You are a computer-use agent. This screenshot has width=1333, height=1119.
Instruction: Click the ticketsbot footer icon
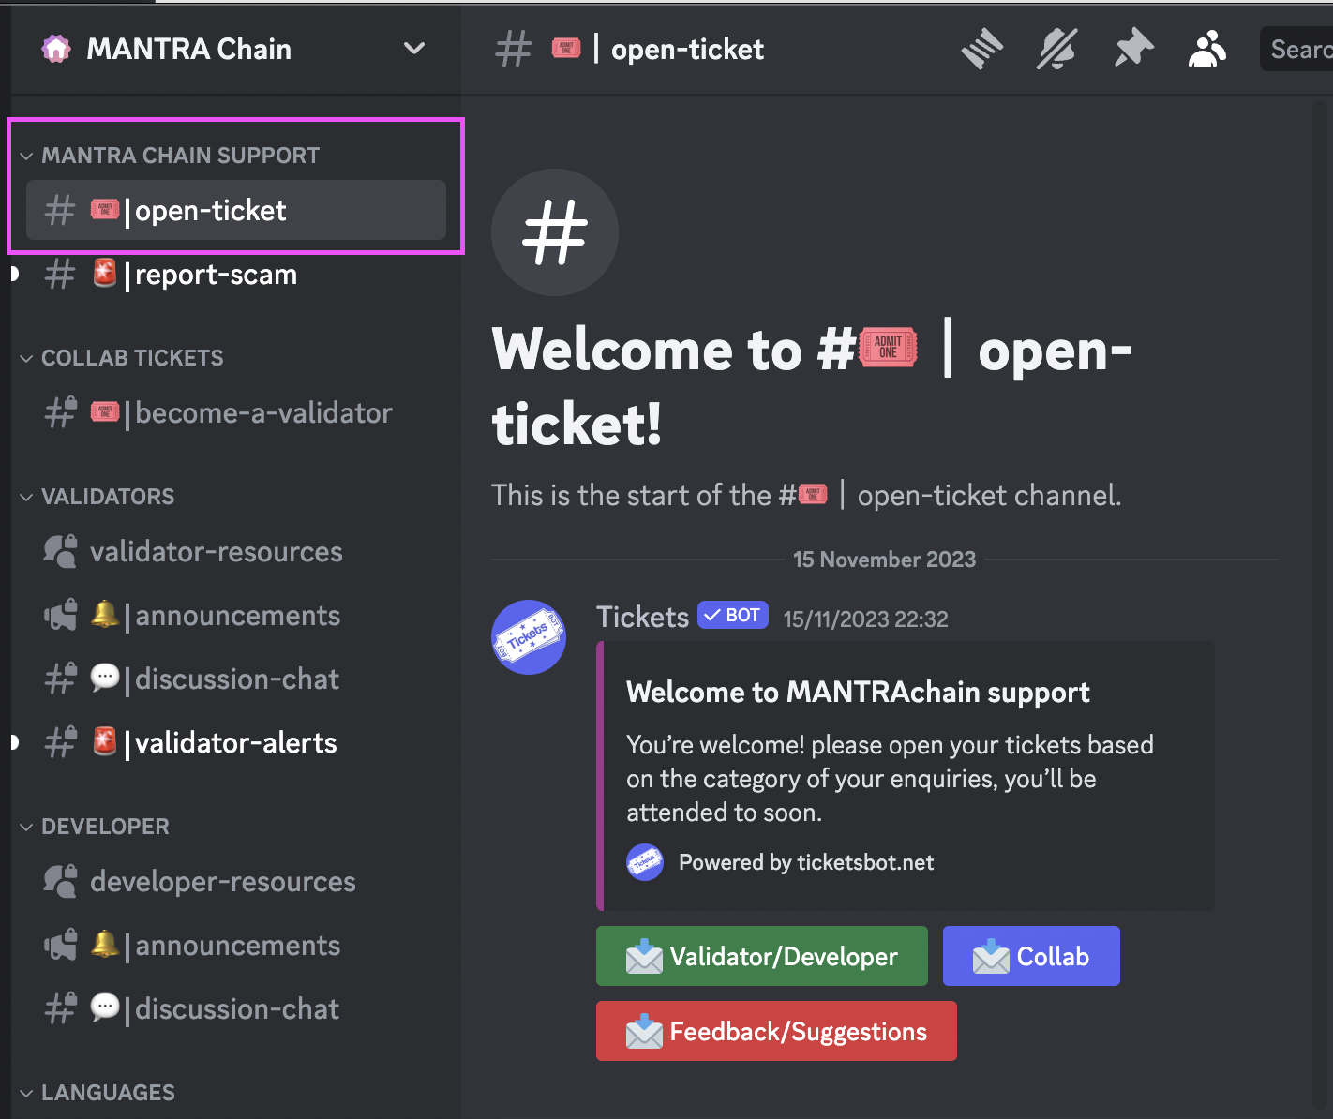645,862
